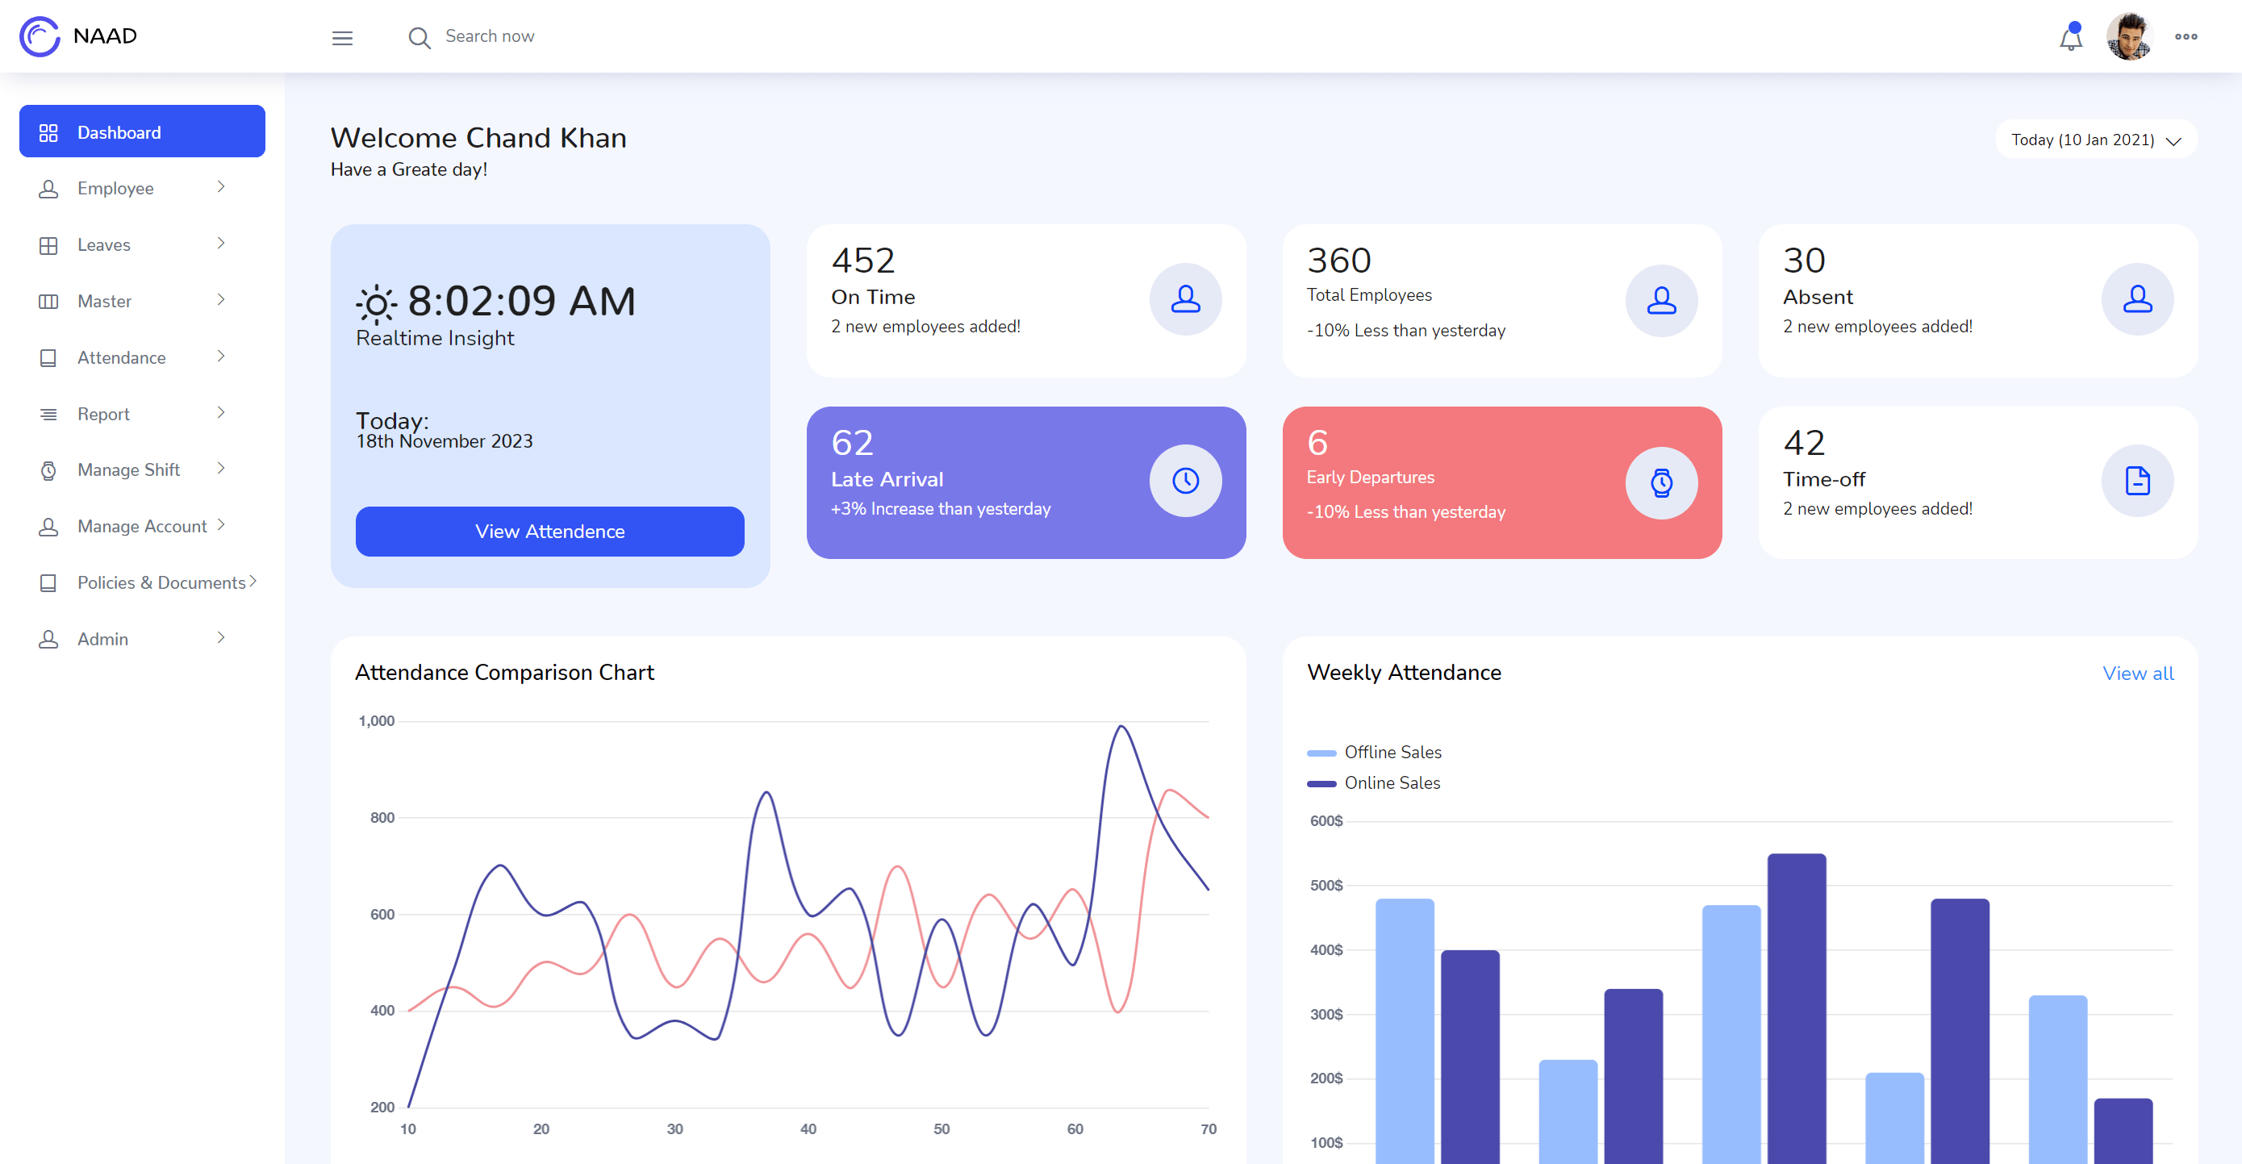Click the document icon on Time-off card
The height and width of the screenshot is (1164, 2242).
coord(2138,480)
